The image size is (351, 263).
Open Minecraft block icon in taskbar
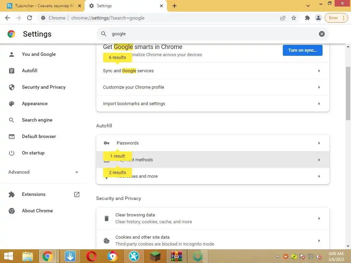[x=155, y=256]
